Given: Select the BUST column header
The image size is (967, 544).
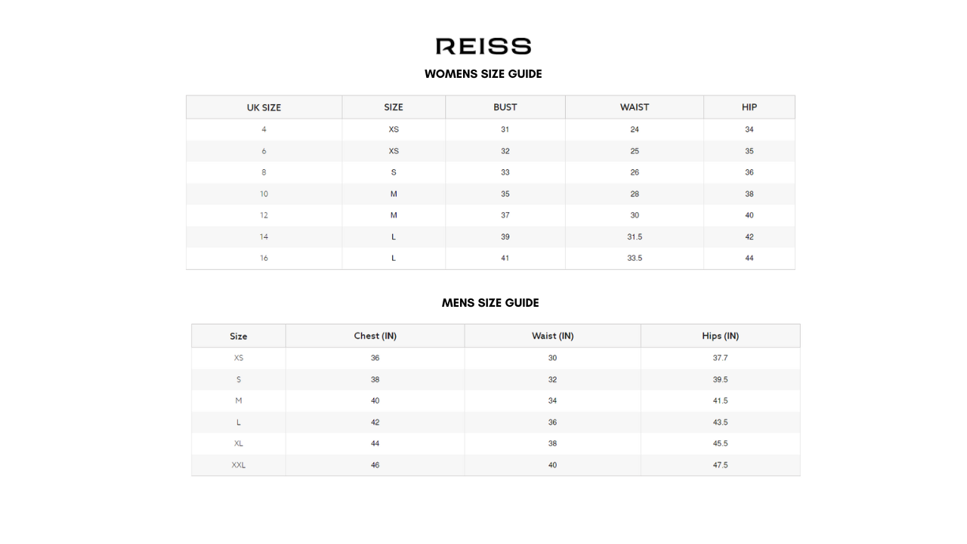Looking at the screenshot, I should point(505,107).
